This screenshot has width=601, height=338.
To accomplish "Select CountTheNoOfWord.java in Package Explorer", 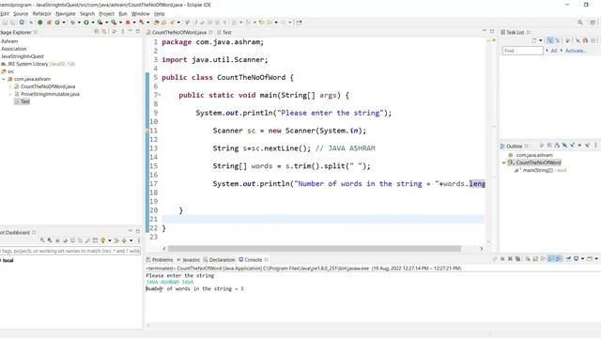I will [48, 86].
